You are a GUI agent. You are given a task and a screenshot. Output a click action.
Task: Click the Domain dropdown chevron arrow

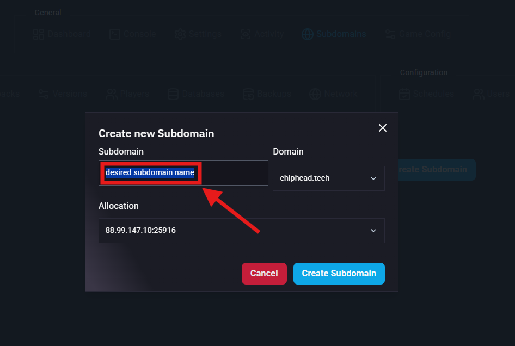point(373,178)
